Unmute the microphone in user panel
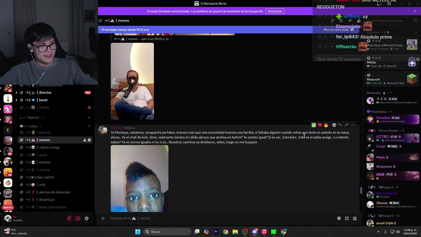Screen dimensions: 421x237 coord(69,218)
